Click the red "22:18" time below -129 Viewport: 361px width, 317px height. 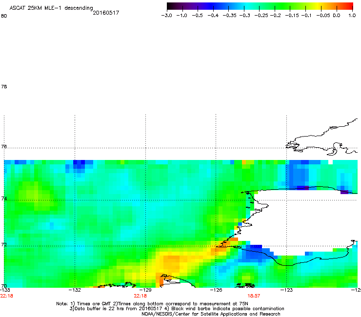point(140,296)
